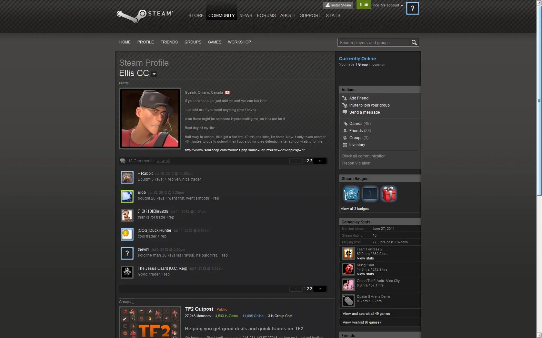542x338 pixels.
Task: Click Report Violation
Action: point(356,163)
